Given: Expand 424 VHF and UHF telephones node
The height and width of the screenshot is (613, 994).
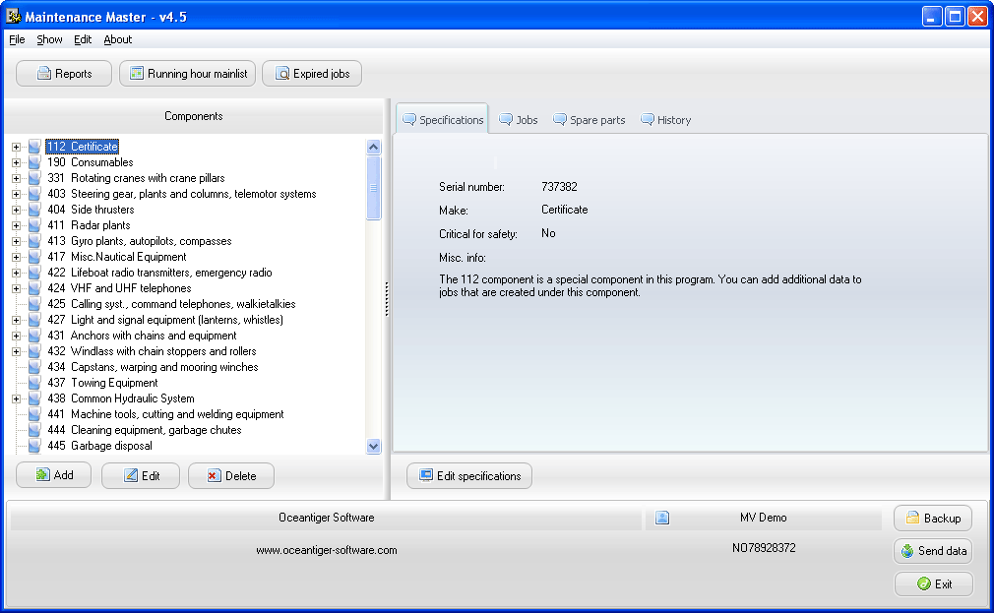Looking at the screenshot, I should pos(16,288).
